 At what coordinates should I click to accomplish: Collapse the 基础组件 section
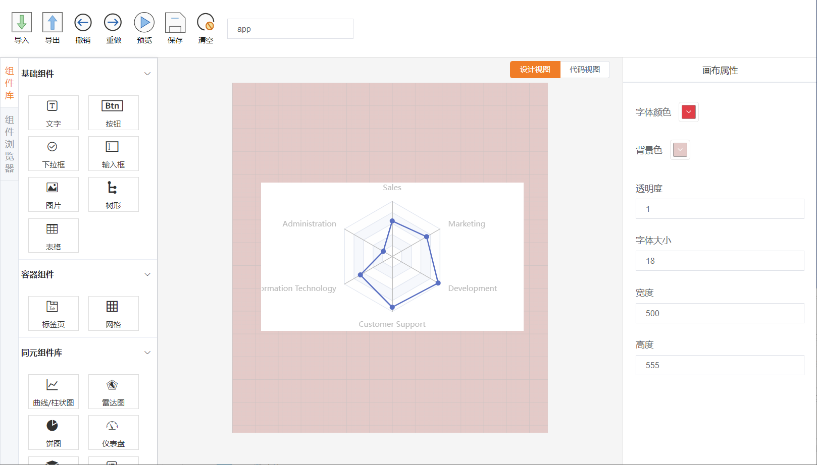[147, 74]
